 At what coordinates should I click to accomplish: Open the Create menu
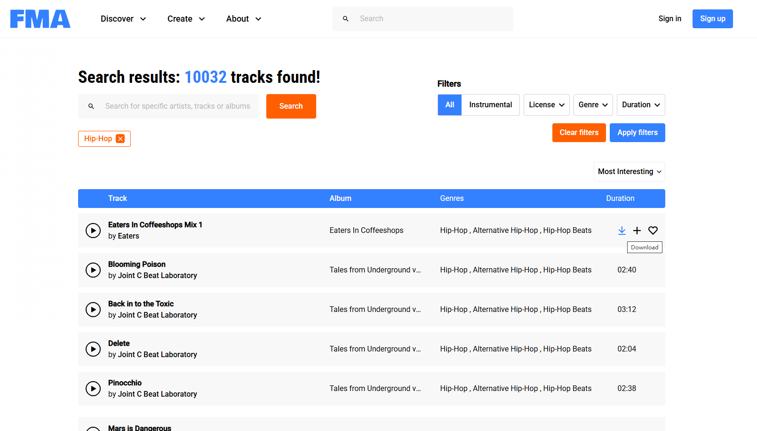pos(186,19)
